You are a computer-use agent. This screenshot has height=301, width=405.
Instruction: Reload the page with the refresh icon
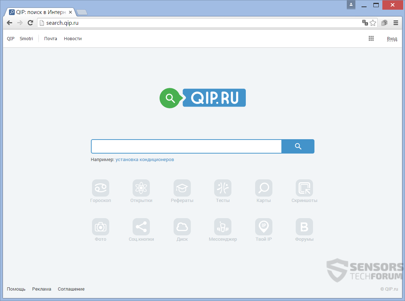tap(30, 23)
